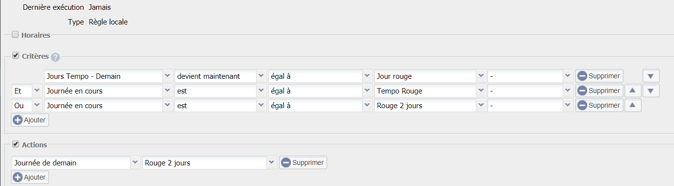Move the second criterion down with the arrow
The height and width of the screenshot is (186, 674).
click(x=651, y=91)
